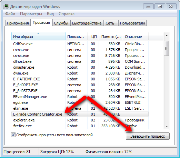Click the scroll down arrow in the process list
Image resolution: width=180 pixels, height=158 pixels.
[167, 126]
